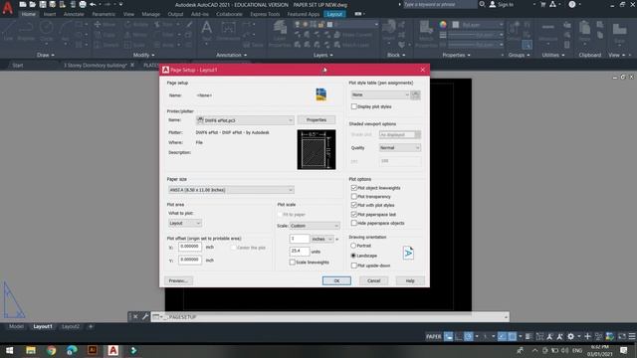The height and width of the screenshot is (358, 637).
Task: Click the search magnifier icon in title bar
Action: click(x=482, y=4)
